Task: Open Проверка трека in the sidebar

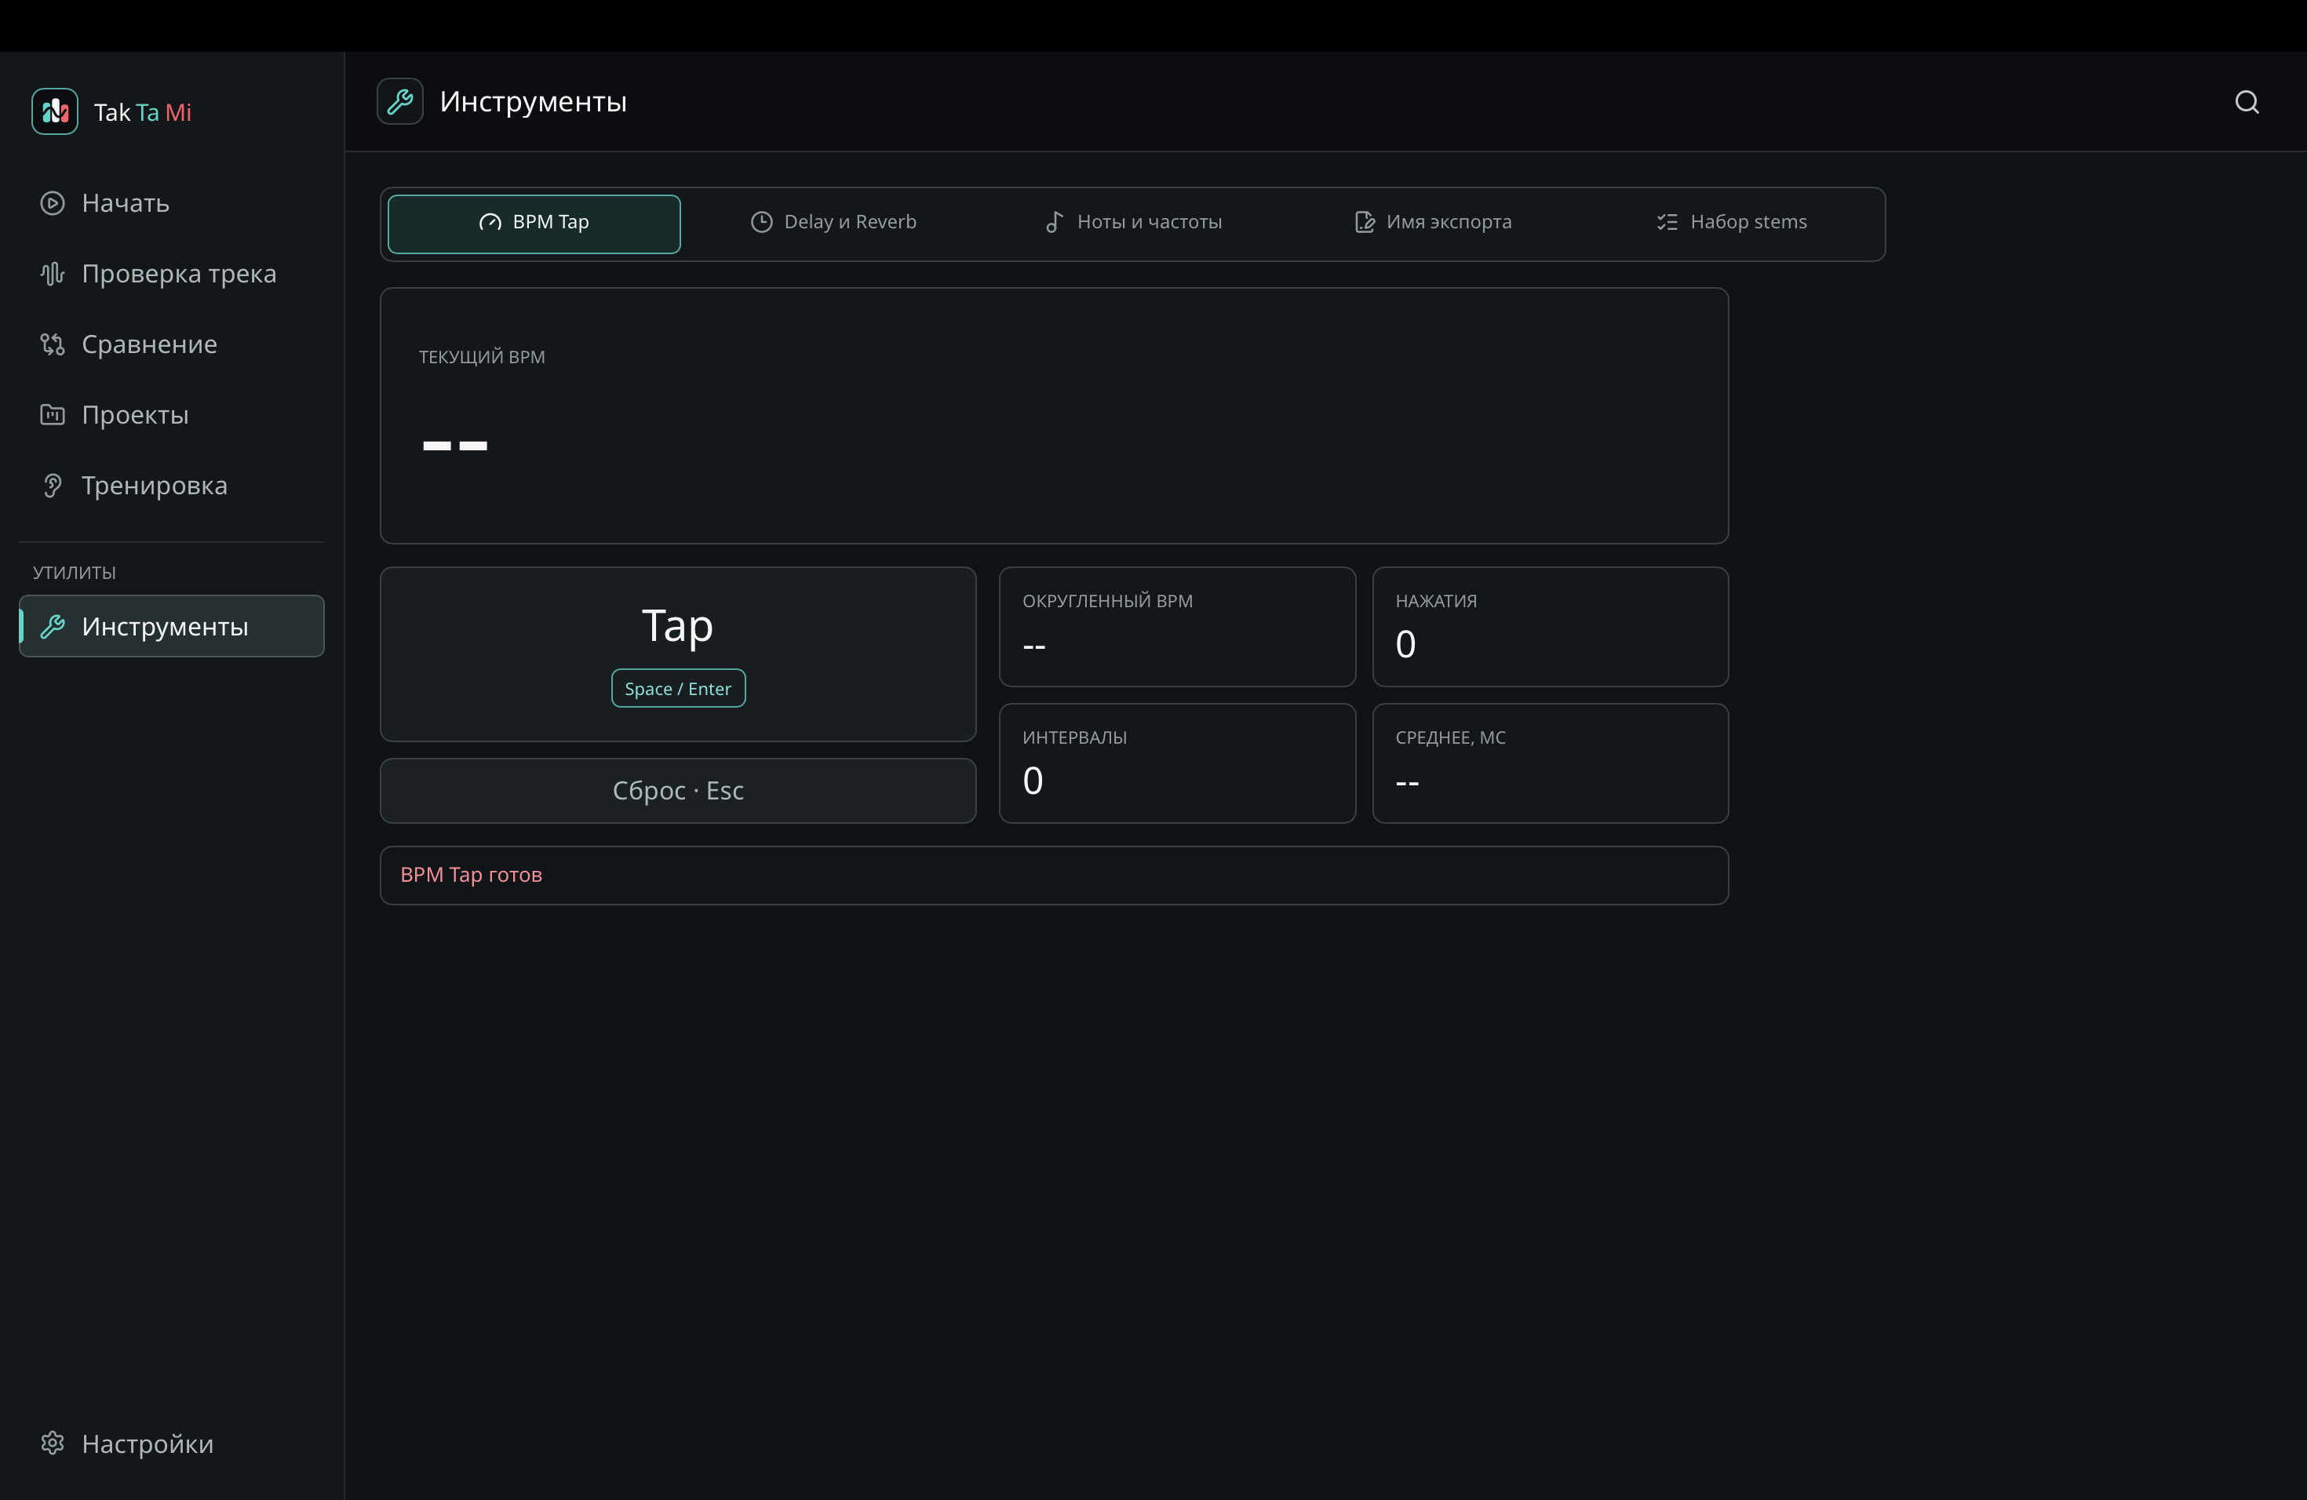Action: pos(172,275)
